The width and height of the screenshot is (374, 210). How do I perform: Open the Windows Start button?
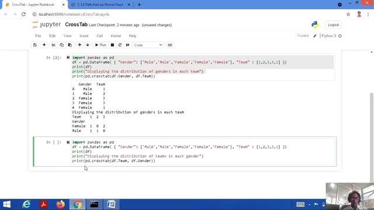coord(6,204)
